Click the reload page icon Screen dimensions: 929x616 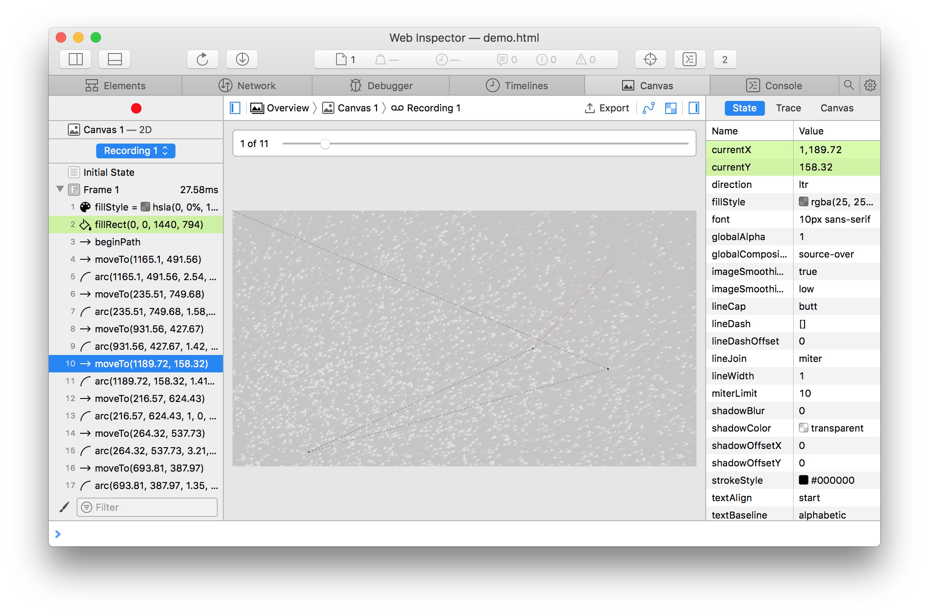202,59
